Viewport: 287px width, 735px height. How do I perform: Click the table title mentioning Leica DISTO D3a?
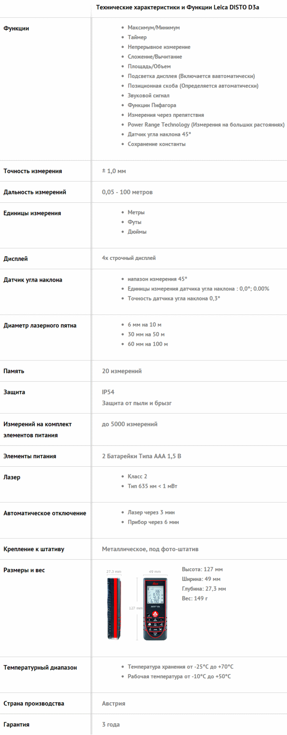tap(181, 8)
